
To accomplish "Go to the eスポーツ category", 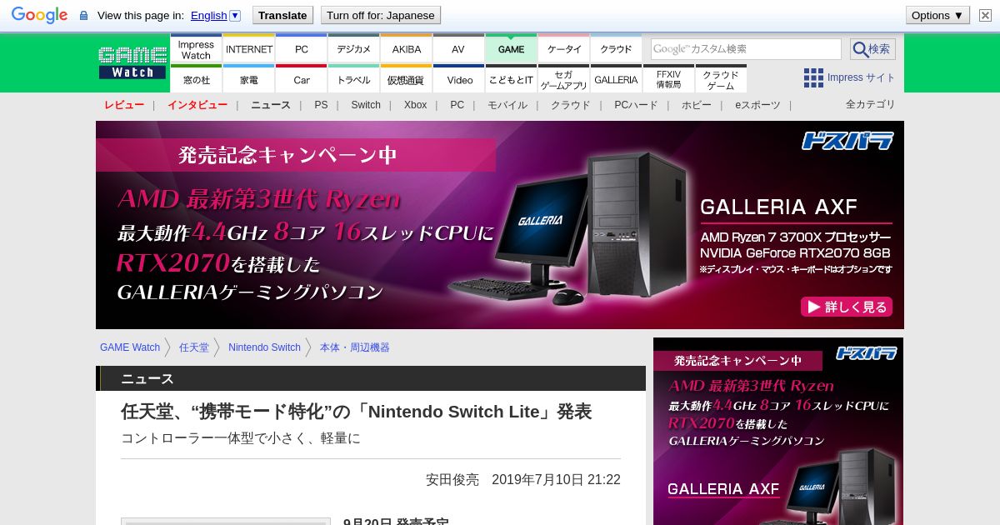I will tap(757, 105).
